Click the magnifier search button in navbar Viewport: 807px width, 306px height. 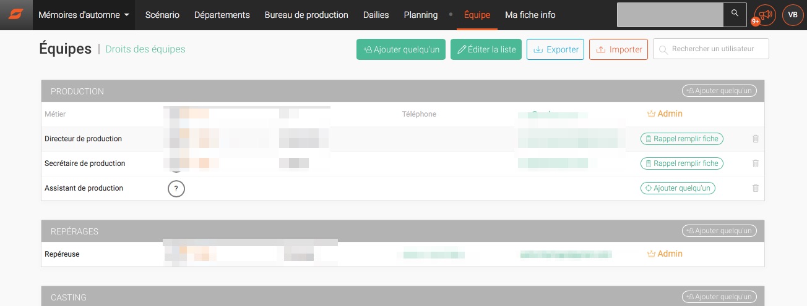coord(735,14)
